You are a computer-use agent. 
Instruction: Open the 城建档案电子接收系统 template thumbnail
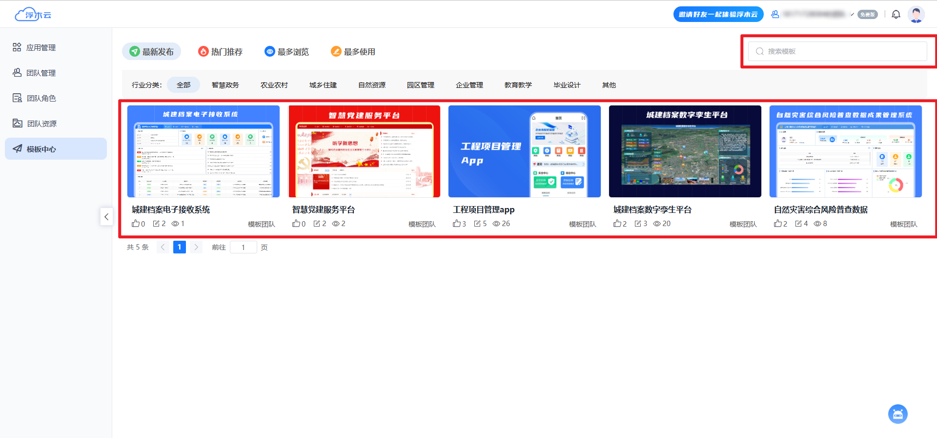click(203, 151)
